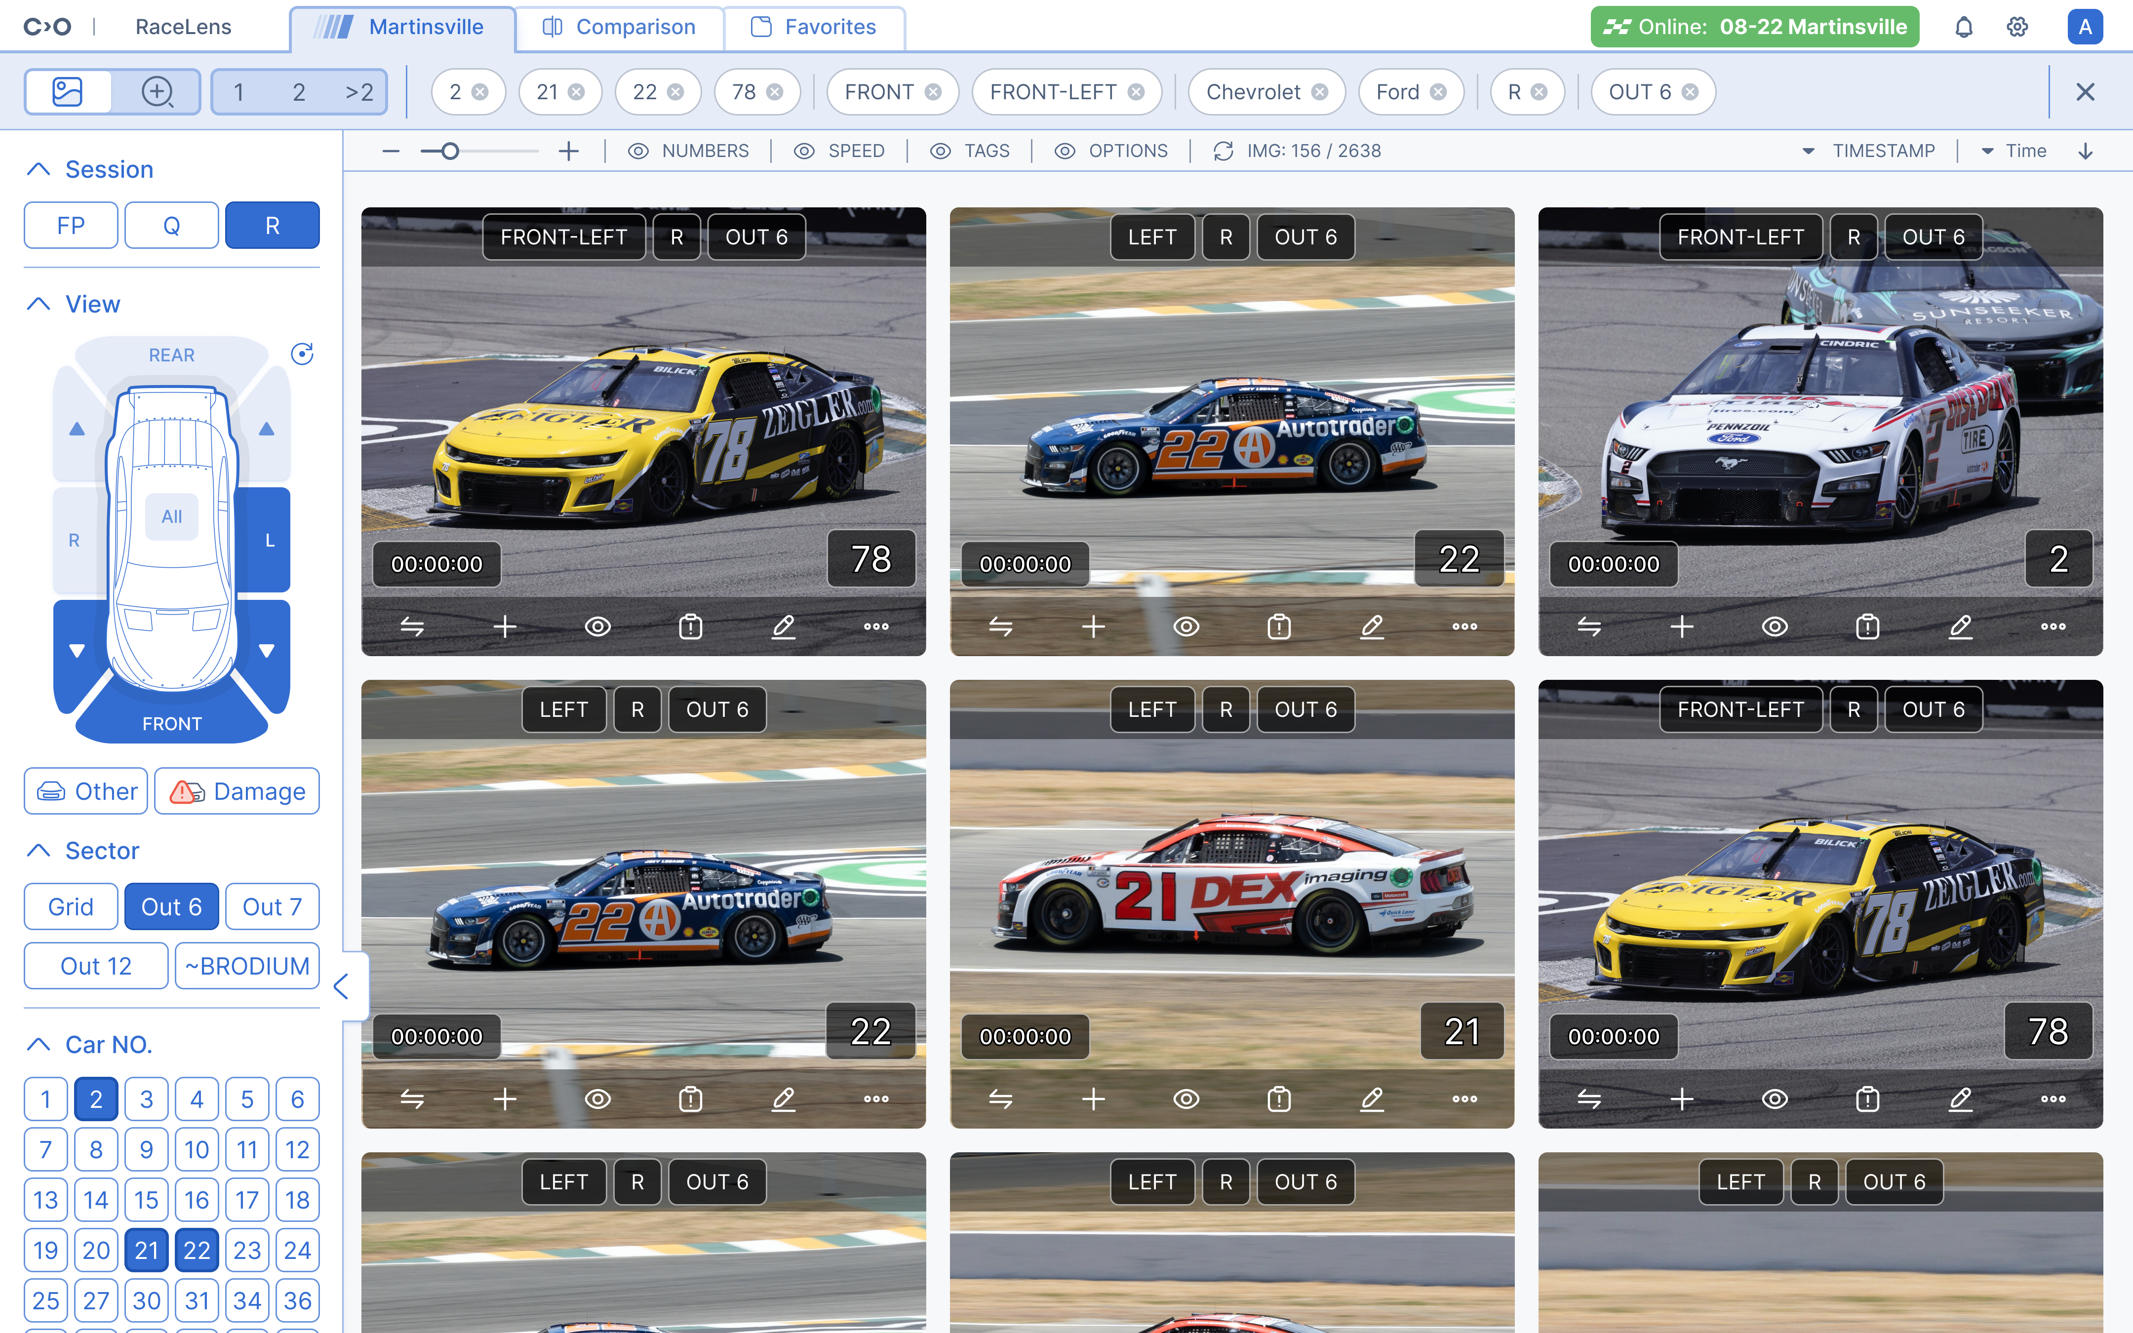
Task: Open the Time sort dropdown
Action: click(2015, 152)
